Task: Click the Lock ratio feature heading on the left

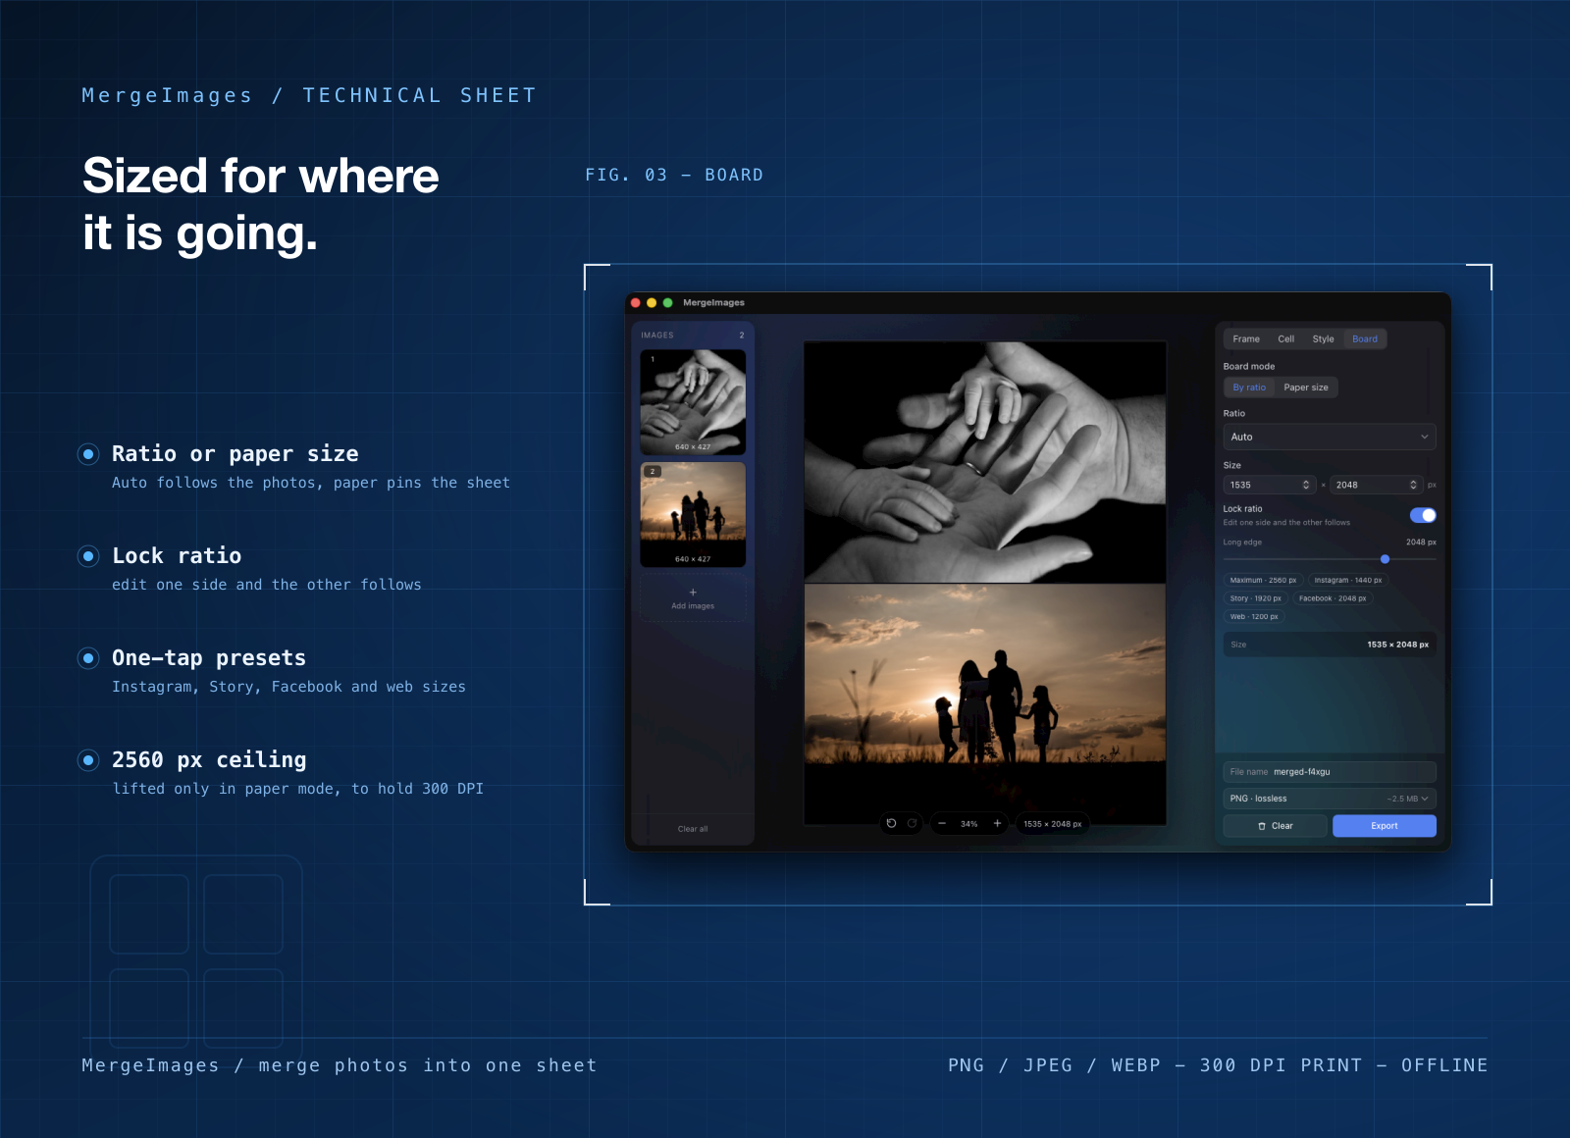Action: (x=177, y=555)
